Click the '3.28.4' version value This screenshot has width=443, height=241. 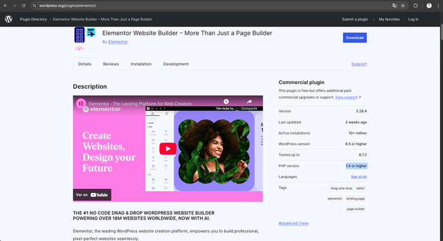pos(361,111)
